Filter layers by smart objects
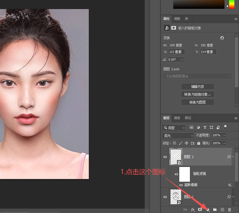The image size is (239, 213). point(218,127)
